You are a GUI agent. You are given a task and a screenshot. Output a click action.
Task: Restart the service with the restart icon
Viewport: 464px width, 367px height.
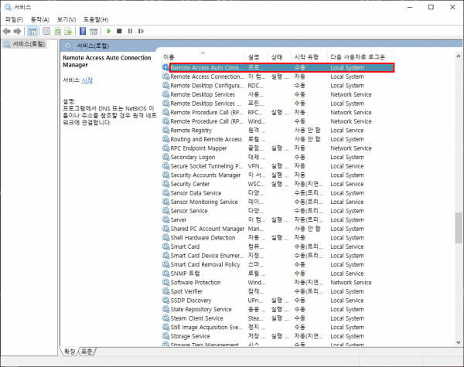[140, 31]
